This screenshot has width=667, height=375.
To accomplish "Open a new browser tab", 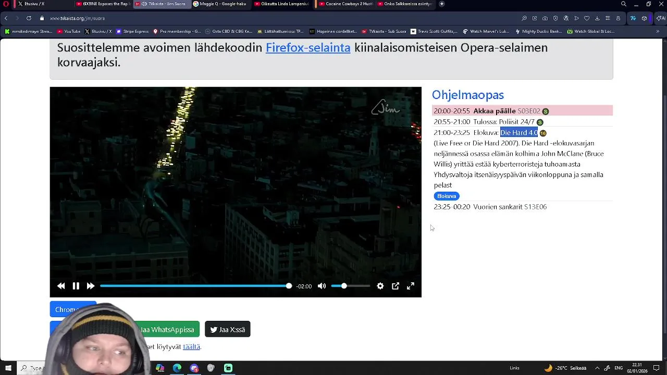I will (x=442, y=4).
